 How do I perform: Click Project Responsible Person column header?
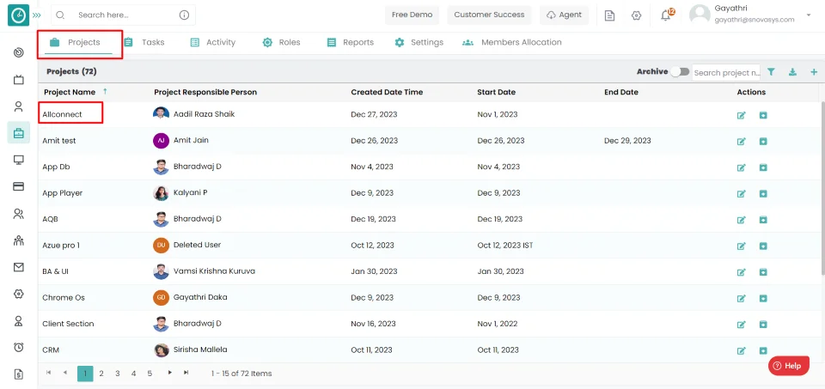[205, 92]
